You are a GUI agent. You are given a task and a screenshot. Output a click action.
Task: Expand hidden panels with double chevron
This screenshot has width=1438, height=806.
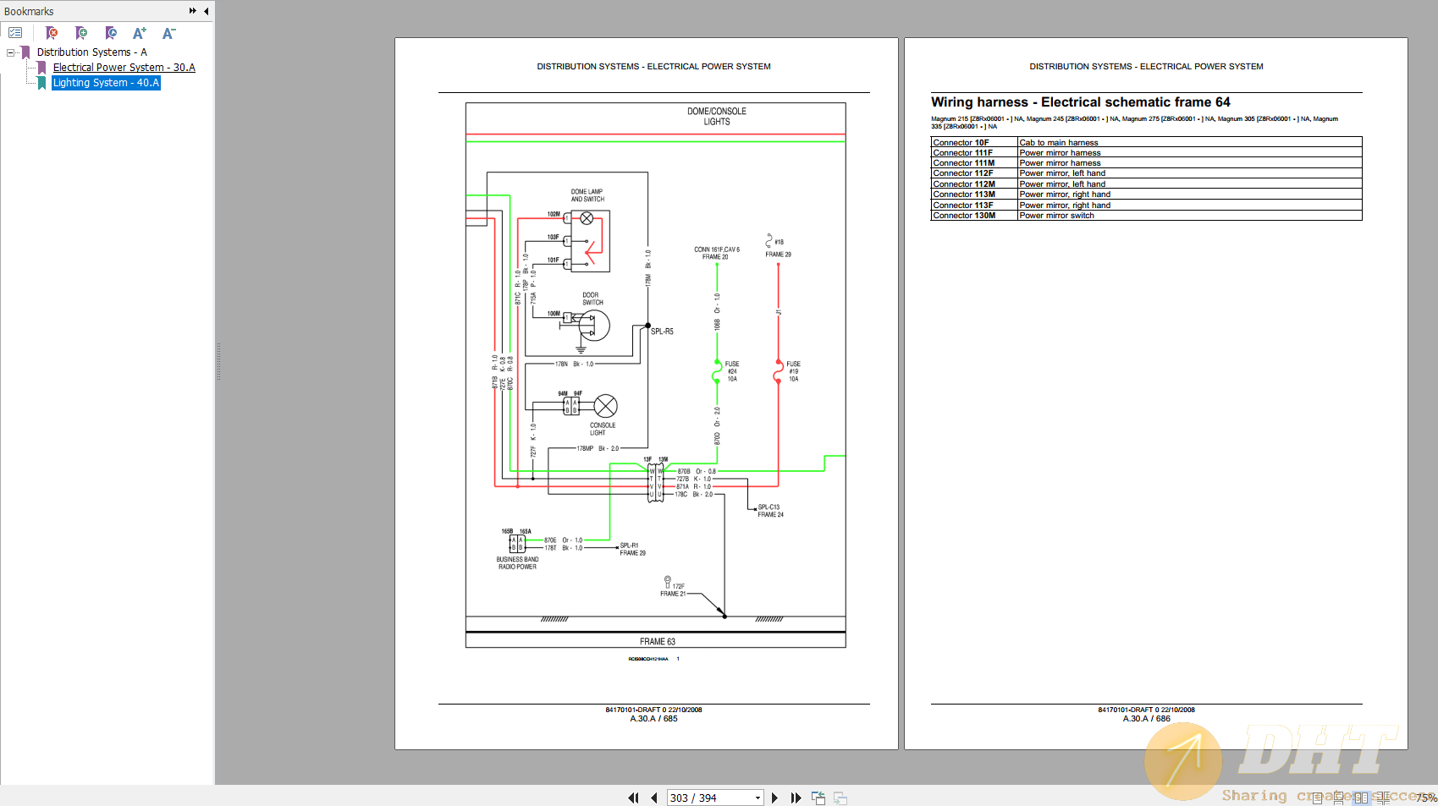tap(194, 11)
